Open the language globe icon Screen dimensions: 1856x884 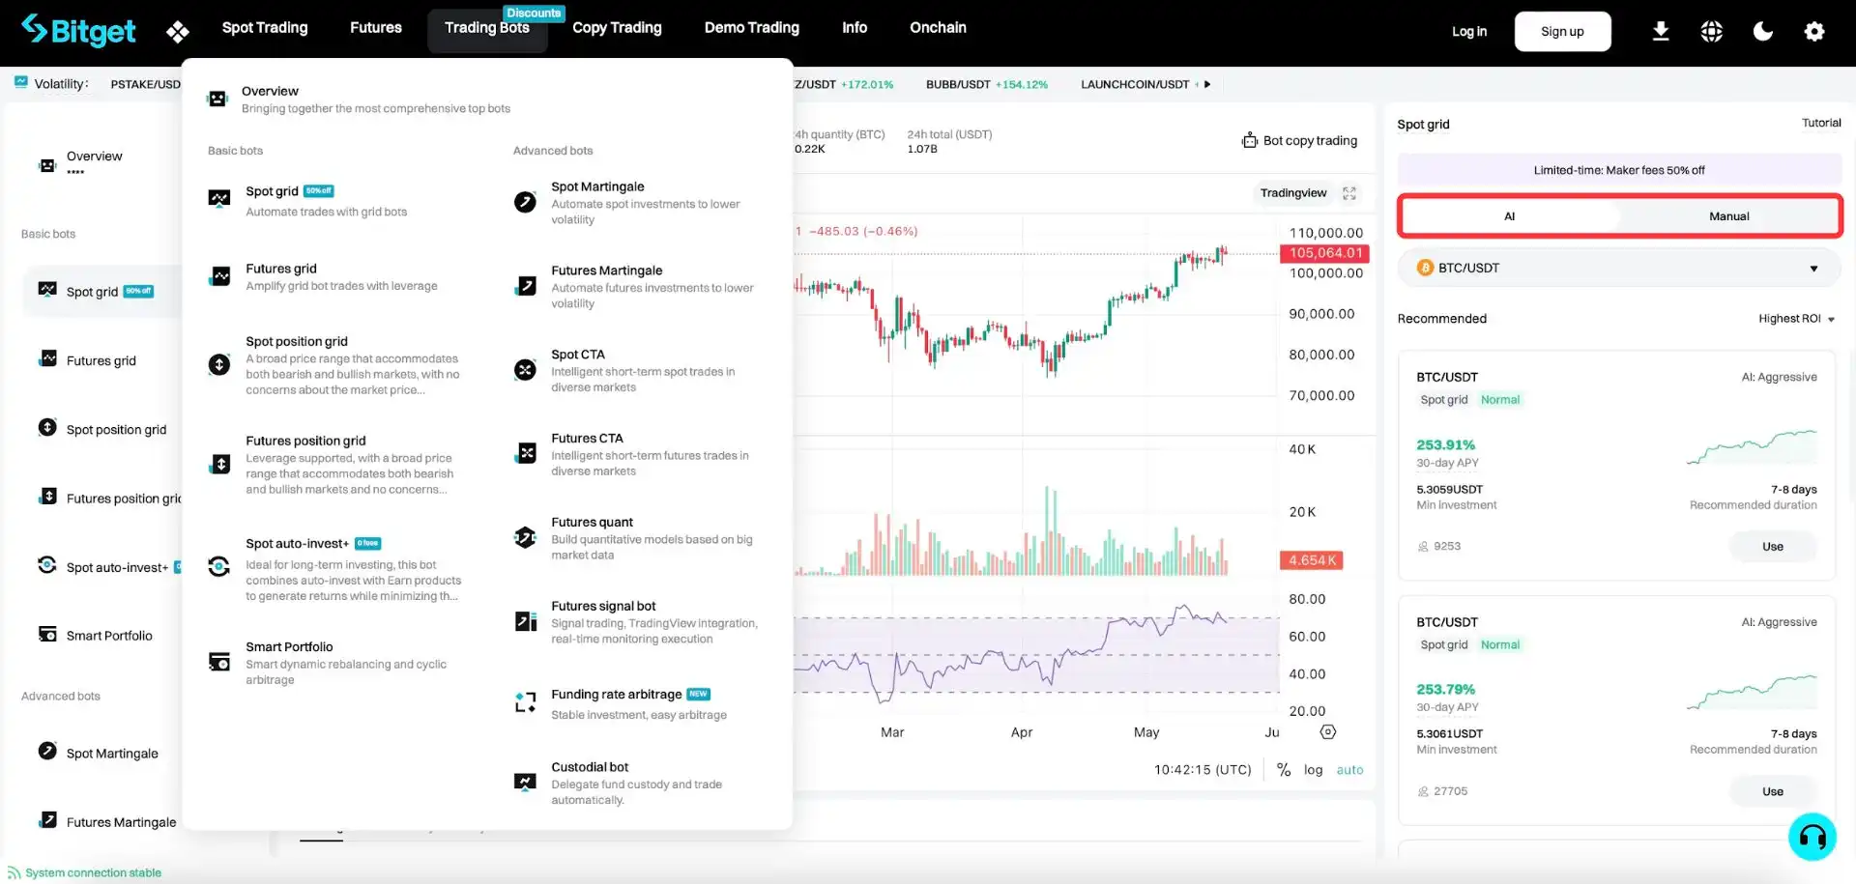(1711, 32)
